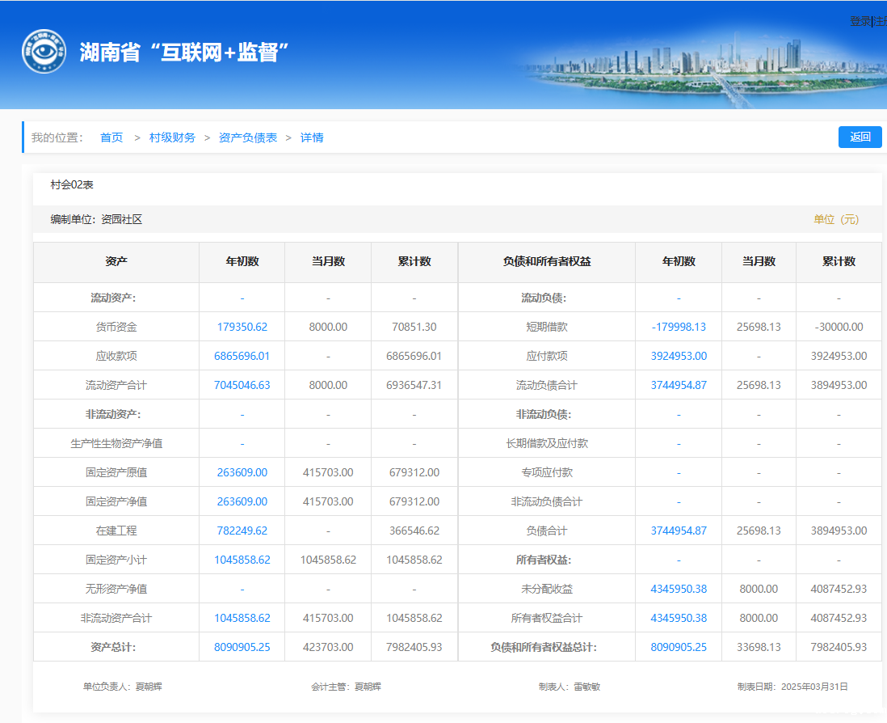
Task: Open 货币资金 opening balance 179350.62
Action: pyautogui.click(x=242, y=327)
